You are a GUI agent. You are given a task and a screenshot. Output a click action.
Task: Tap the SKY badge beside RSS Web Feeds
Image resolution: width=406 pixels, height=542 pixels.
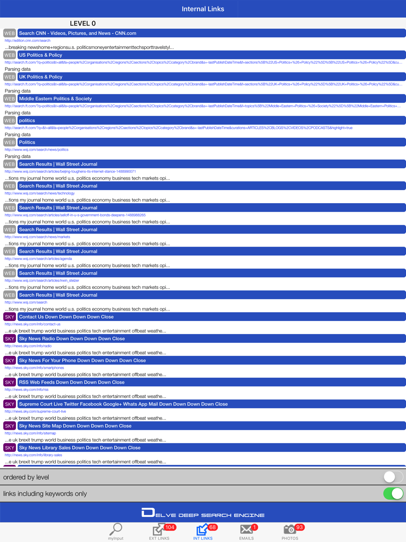(x=9, y=382)
